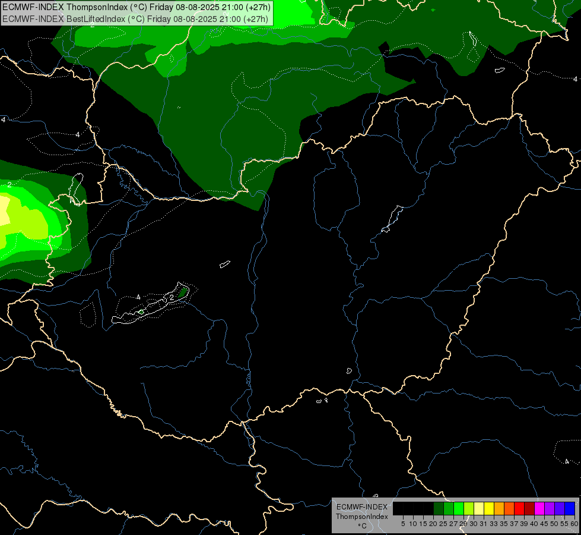Viewport: 581px width, 535px height.
Task: Select the purple legend swatch for 45-50
Action: (x=550, y=508)
